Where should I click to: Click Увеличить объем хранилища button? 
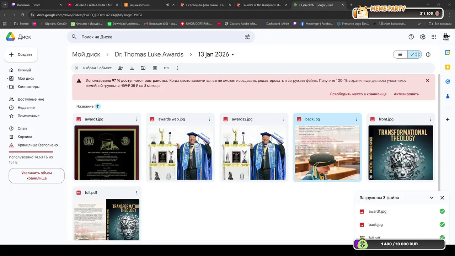pyautogui.click(x=37, y=176)
